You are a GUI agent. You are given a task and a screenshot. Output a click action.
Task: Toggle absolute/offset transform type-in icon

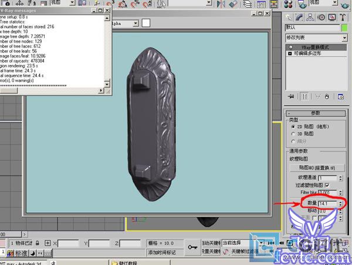pos(48,243)
